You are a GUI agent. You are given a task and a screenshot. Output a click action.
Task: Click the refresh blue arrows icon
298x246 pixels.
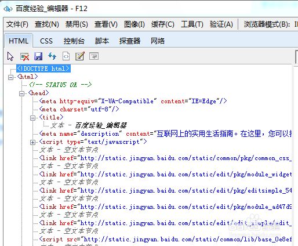(52, 56)
